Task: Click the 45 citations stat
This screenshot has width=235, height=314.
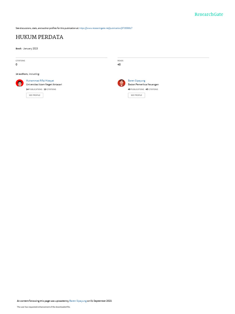Action: [152, 89]
